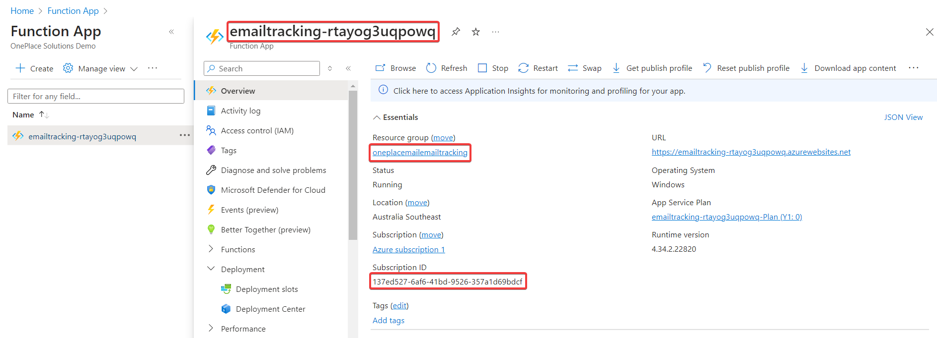Click the Filter for any field box
The width and height of the screenshot is (937, 338).
(96, 96)
